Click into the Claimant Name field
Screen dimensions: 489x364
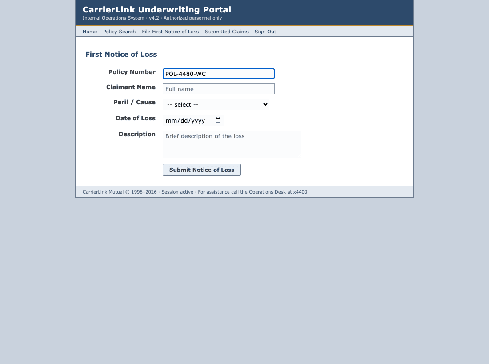coord(219,89)
